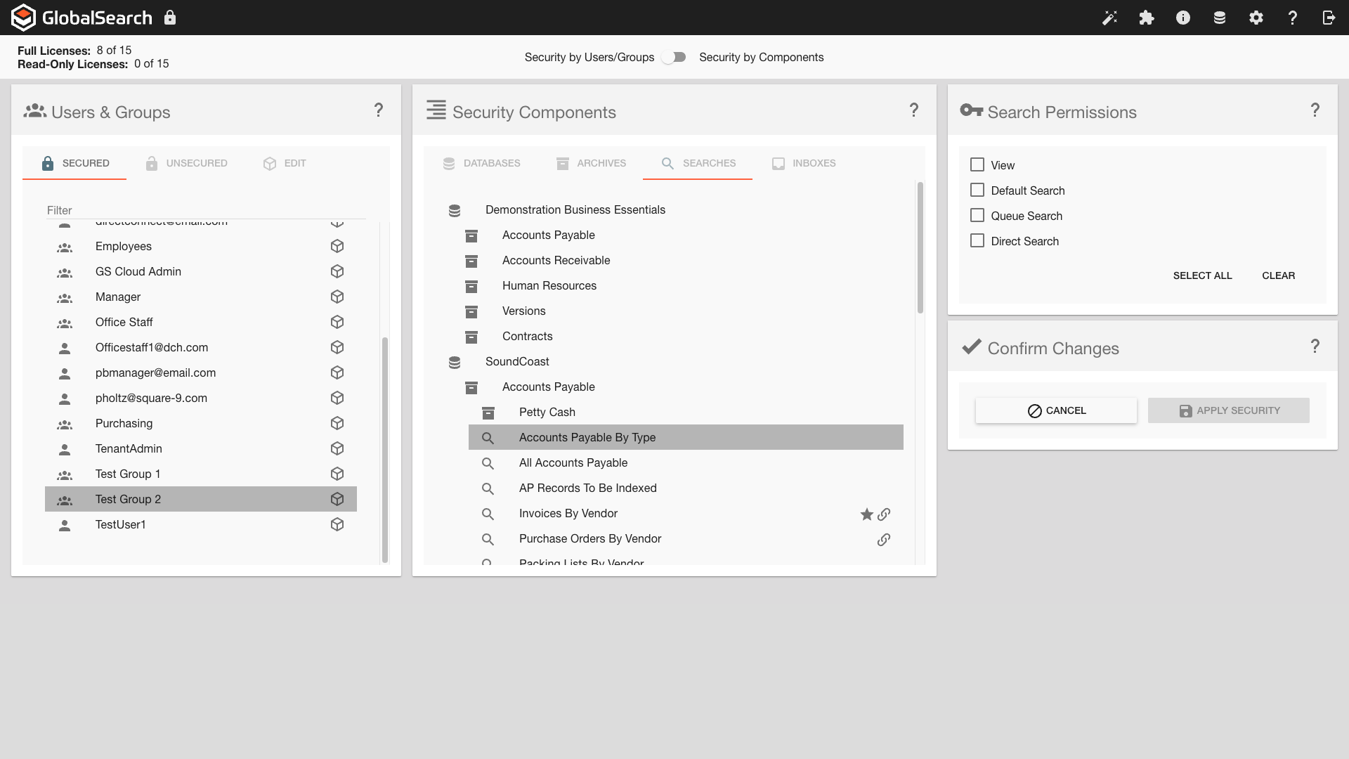Image resolution: width=1349 pixels, height=759 pixels.
Task: Click the Filter input field
Action: pyautogui.click(x=204, y=210)
